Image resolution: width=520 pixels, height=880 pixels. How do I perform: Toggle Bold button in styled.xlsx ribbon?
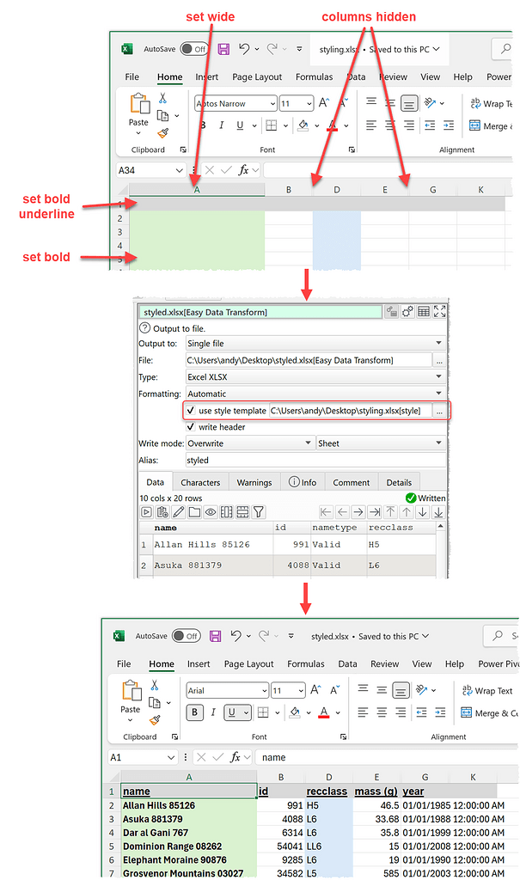tap(195, 712)
